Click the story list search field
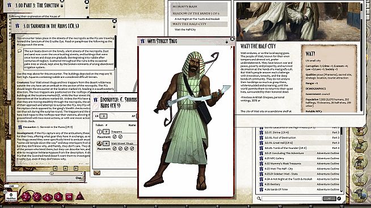 [x=292, y=198]
